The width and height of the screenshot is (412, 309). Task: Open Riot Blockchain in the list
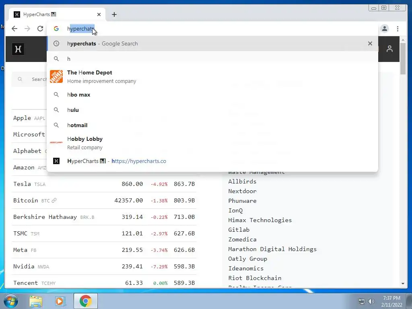(x=255, y=278)
